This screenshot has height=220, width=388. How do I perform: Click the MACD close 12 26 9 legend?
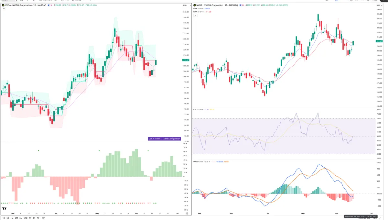click(201, 161)
